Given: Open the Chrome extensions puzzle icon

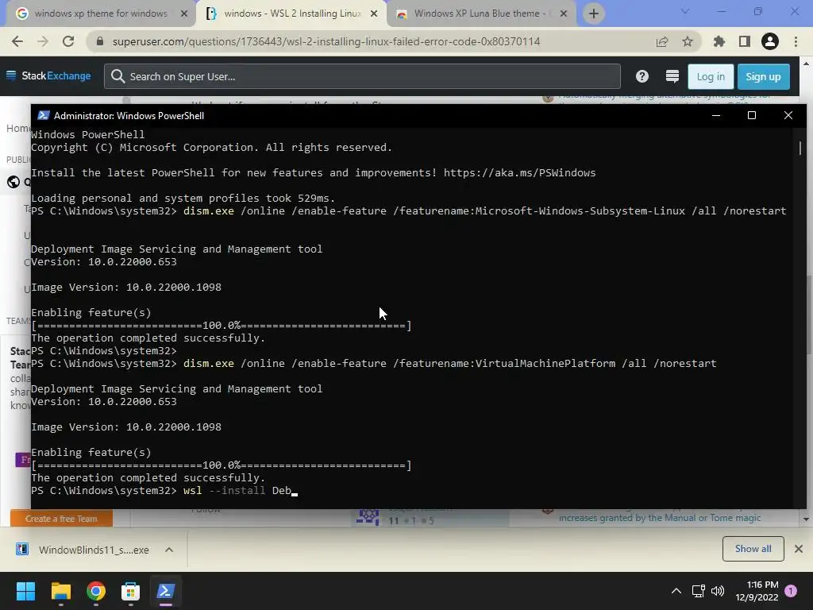Looking at the screenshot, I should pyautogui.click(x=719, y=41).
